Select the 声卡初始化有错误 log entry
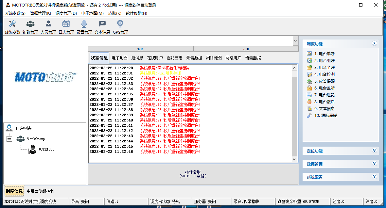 (x=140, y=68)
